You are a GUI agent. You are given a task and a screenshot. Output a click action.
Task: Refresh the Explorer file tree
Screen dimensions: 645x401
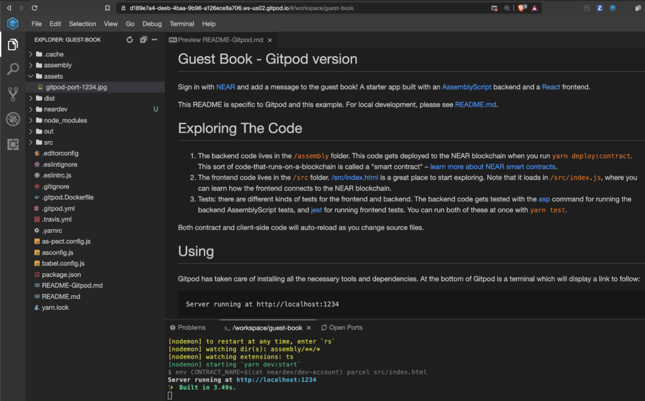click(x=130, y=40)
